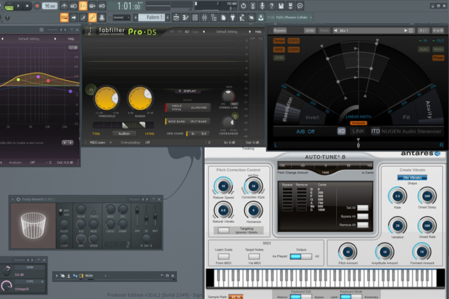Click the A/B: Off text in Stereoizer
449x299 pixels.
click(305, 132)
